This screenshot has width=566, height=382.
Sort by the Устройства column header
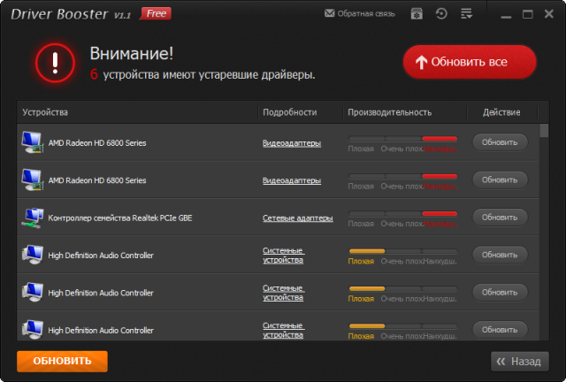pyautogui.click(x=45, y=112)
